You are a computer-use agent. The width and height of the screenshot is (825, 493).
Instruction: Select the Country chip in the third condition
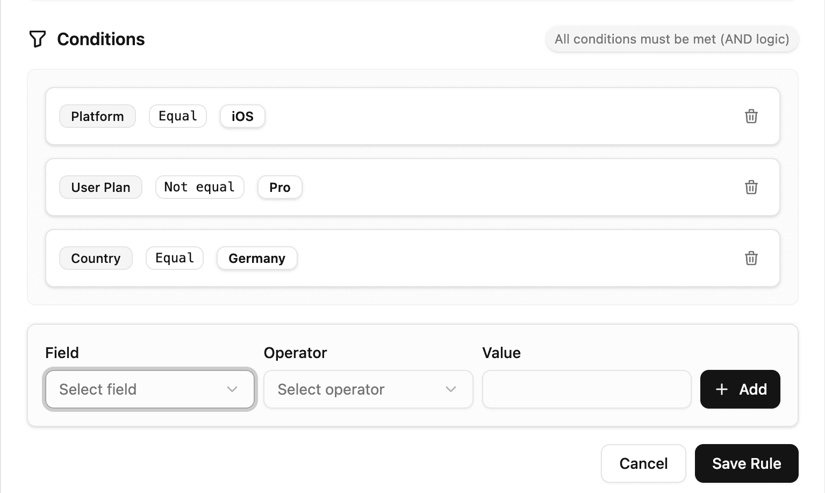tap(96, 258)
